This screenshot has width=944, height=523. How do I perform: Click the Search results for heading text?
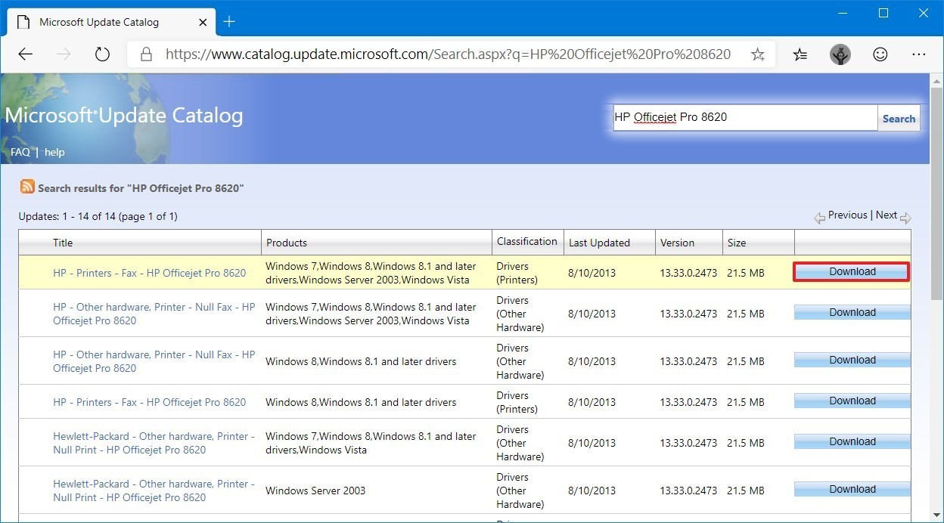click(141, 188)
